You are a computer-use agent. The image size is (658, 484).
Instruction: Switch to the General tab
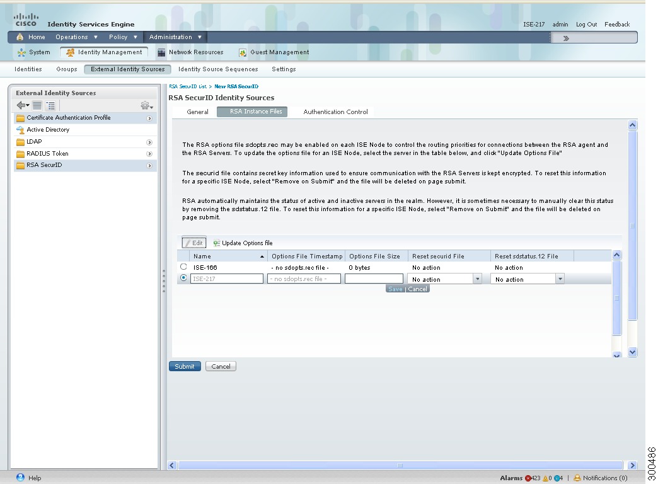(x=197, y=112)
